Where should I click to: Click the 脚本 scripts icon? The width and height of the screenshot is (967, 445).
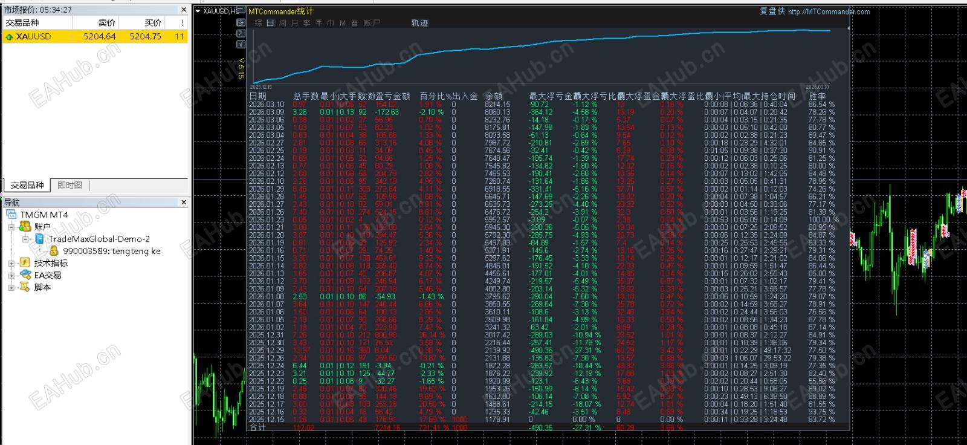[x=25, y=287]
